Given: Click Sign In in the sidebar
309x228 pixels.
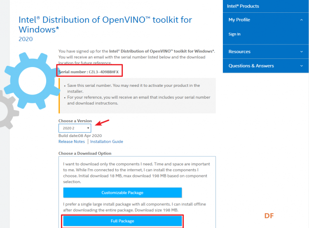Looking at the screenshot, I should (234, 34).
